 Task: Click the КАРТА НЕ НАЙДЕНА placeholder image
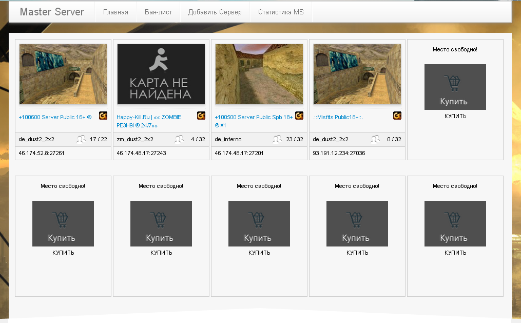click(161, 74)
